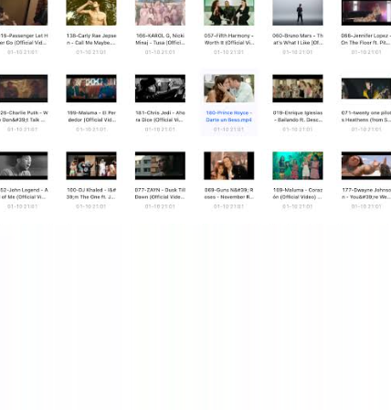Click the file name "077-ZAYN - Dusk Till Dawn"
Viewport: 391px width, 410px height.
click(x=160, y=194)
